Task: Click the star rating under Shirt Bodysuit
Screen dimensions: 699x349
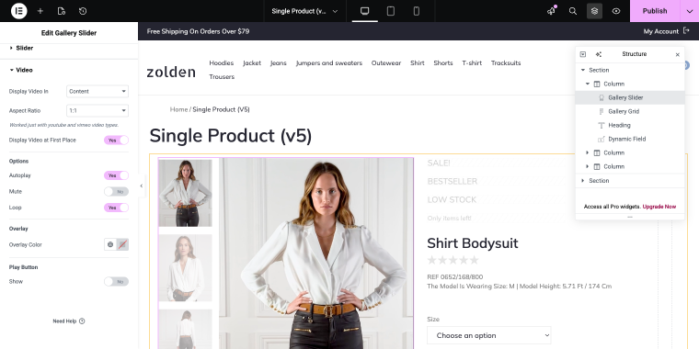Action: click(x=453, y=260)
